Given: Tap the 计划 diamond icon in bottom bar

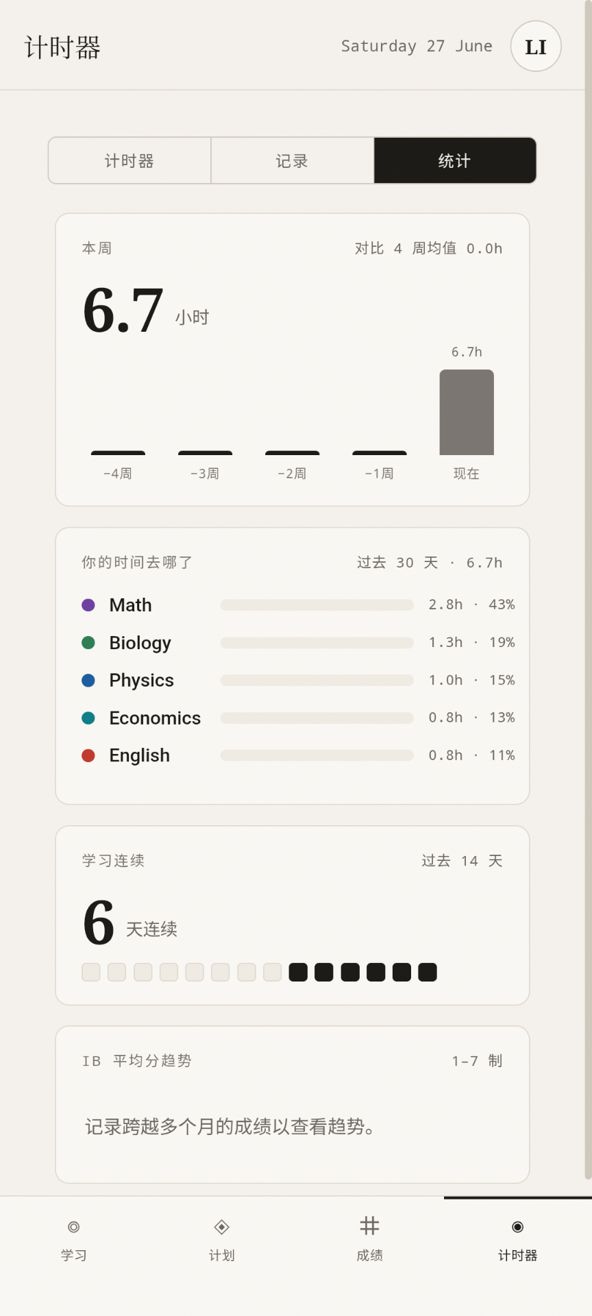Looking at the screenshot, I should point(221,1226).
